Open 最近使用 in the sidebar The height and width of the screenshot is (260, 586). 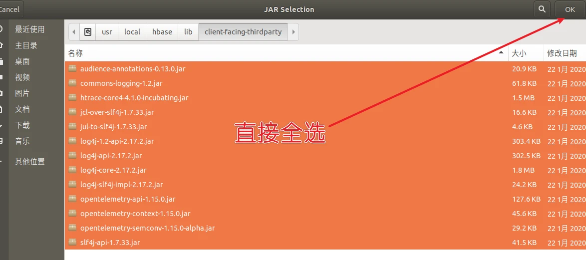point(29,29)
